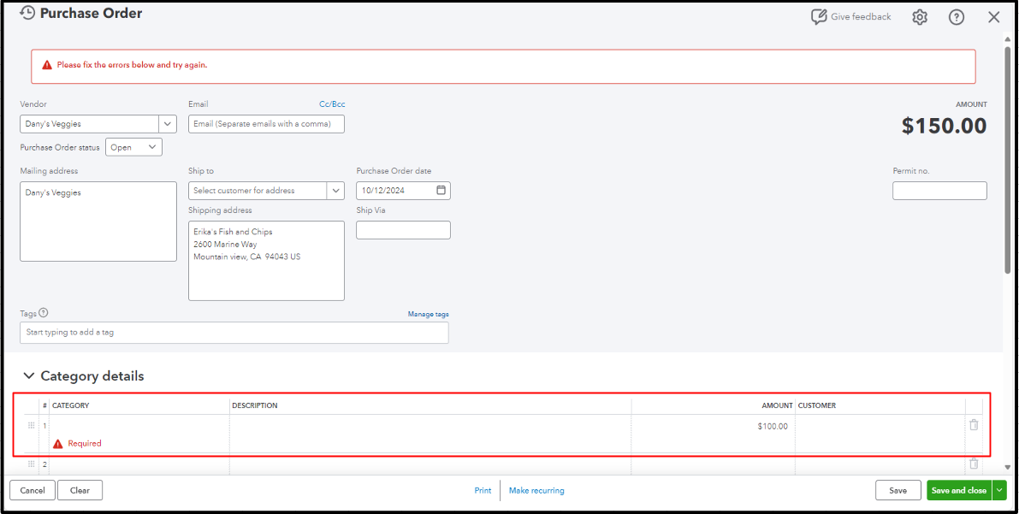Click the CATEGORY column header
This screenshot has height=514, width=1019.
[71, 405]
